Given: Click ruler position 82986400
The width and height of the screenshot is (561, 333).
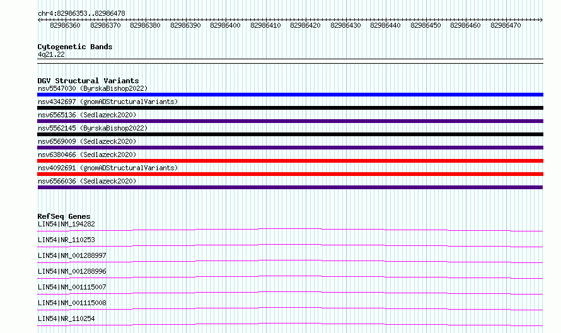Looking at the screenshot, I should click(x=225, y=25).
